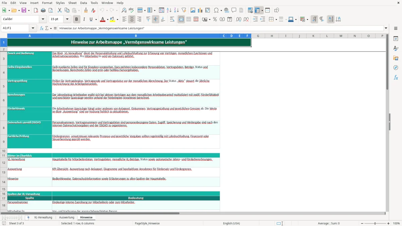The height and width of the screenshot is (226, 402).
Task: Click the Zoom In plus button
Action: pos(389,223)
